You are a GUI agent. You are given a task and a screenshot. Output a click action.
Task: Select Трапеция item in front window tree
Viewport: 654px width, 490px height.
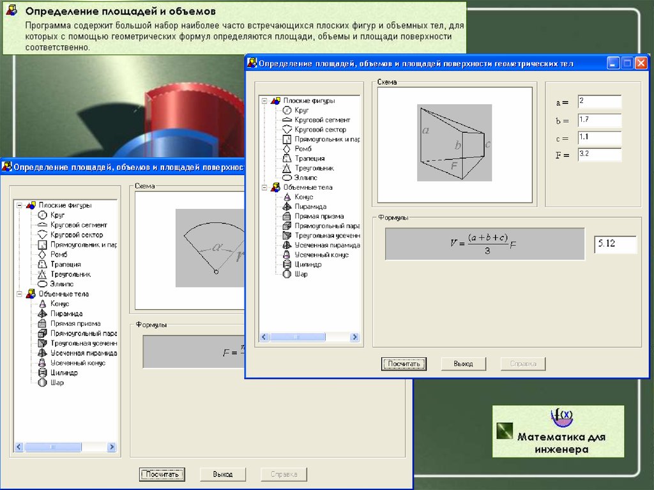pos(309,158)
